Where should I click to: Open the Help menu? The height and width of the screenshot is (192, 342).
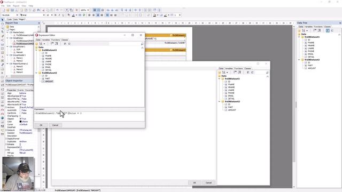click(x=31, y=6)
